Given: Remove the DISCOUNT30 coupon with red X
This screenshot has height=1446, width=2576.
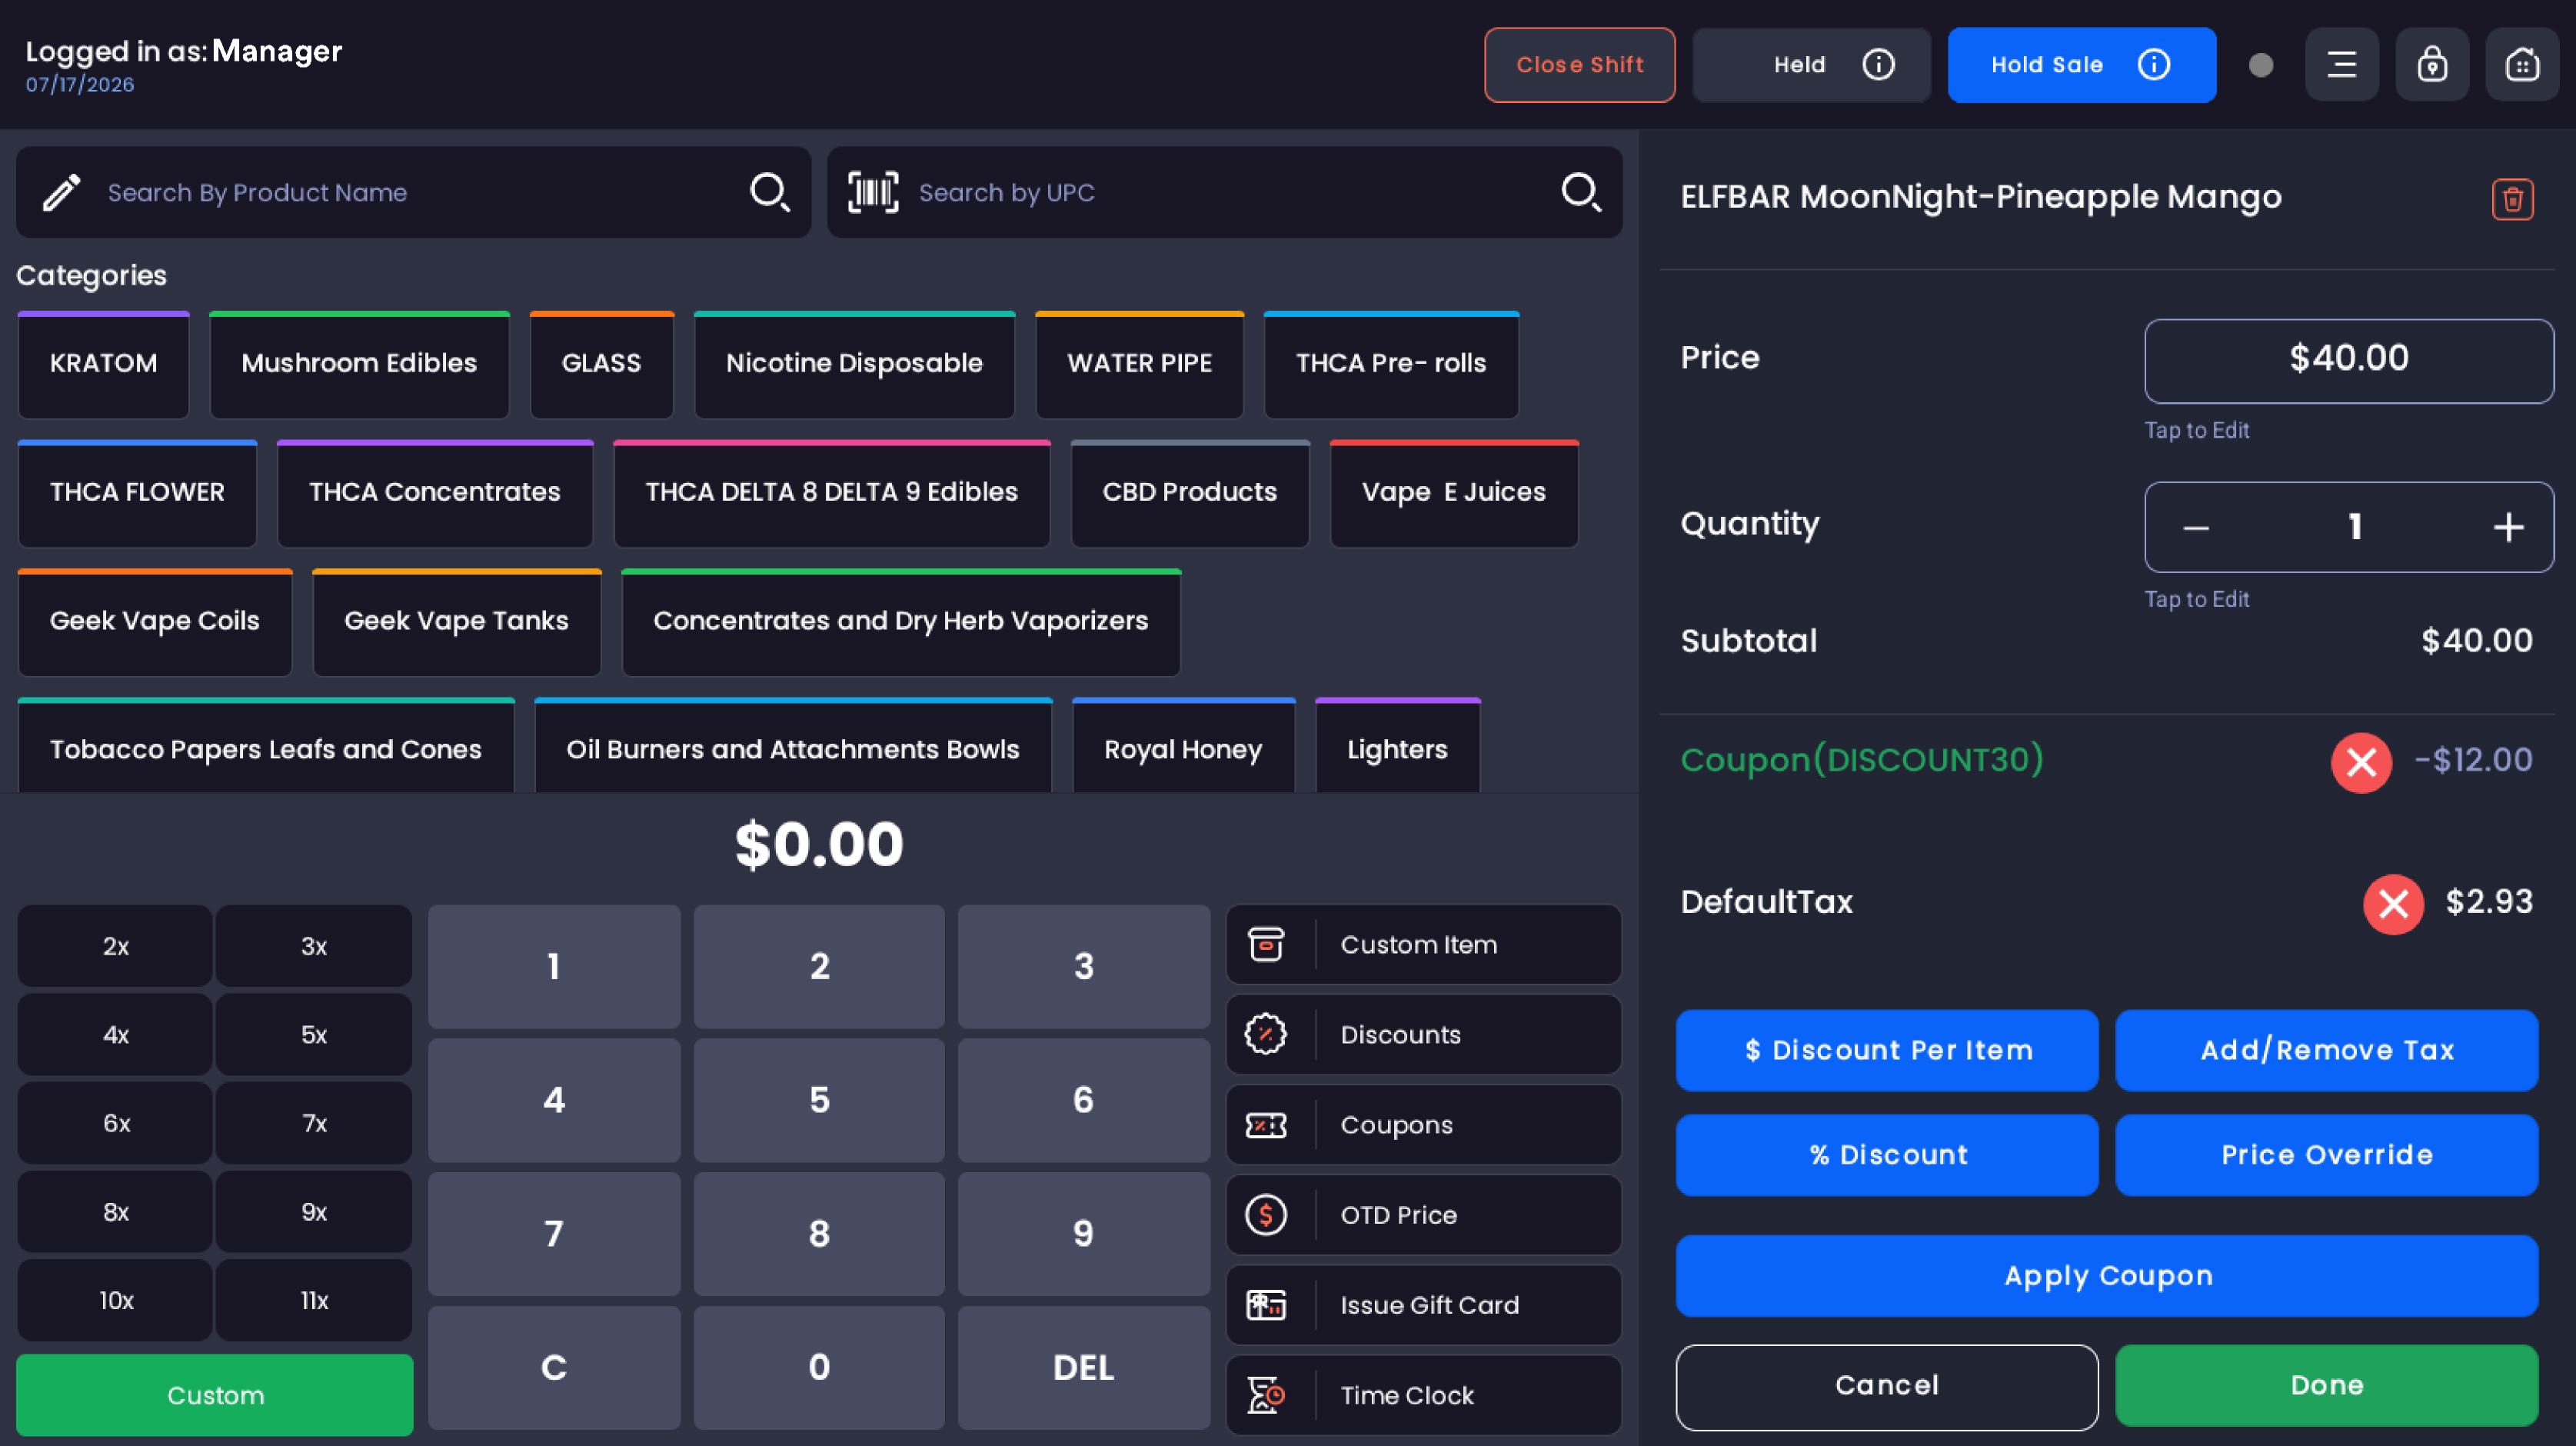Looking at the screenshot, I should pos(2361,762).
